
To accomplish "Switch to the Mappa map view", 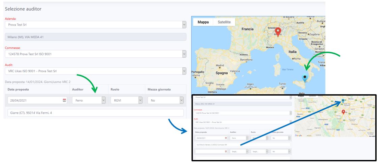I will tap(203, 22).
